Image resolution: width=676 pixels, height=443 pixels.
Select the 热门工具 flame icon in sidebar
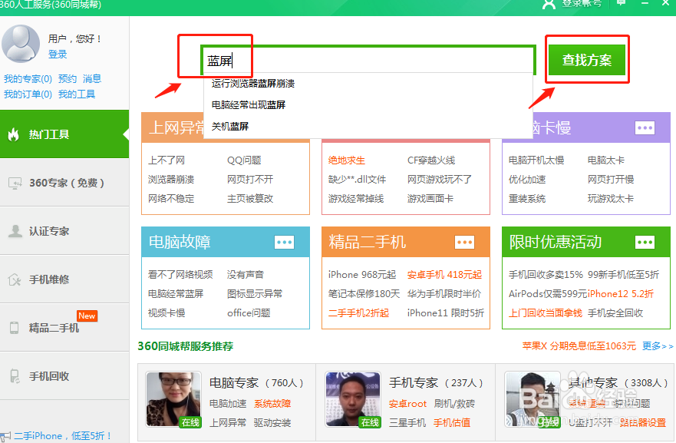pyautogui.click(x=14, y=134)
